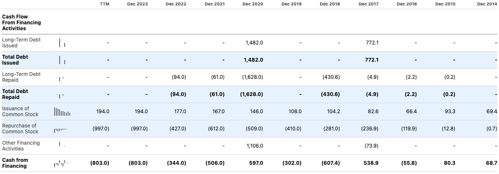This screenshot has width=499, height=174.
Task: Select the TTM column header
Action: point(105,4)
